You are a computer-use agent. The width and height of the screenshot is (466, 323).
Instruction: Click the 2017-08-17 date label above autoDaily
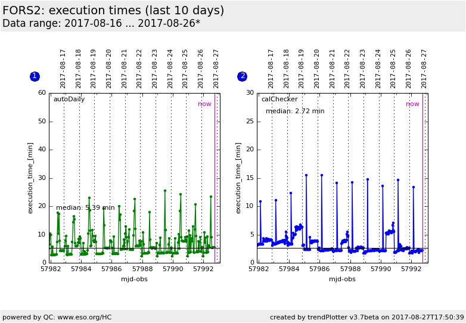pyautogui.click(x=63, y=69)
